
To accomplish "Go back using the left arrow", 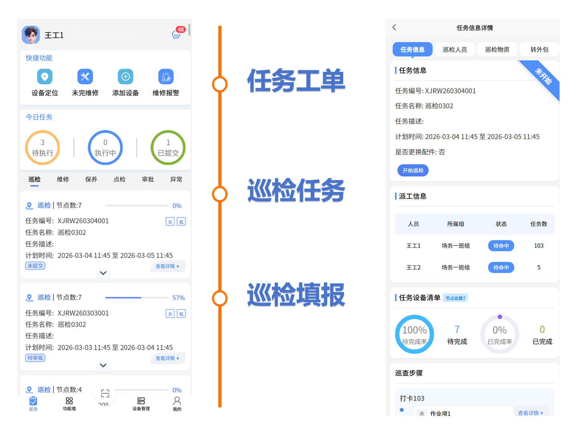I will (x=394, y=28).
